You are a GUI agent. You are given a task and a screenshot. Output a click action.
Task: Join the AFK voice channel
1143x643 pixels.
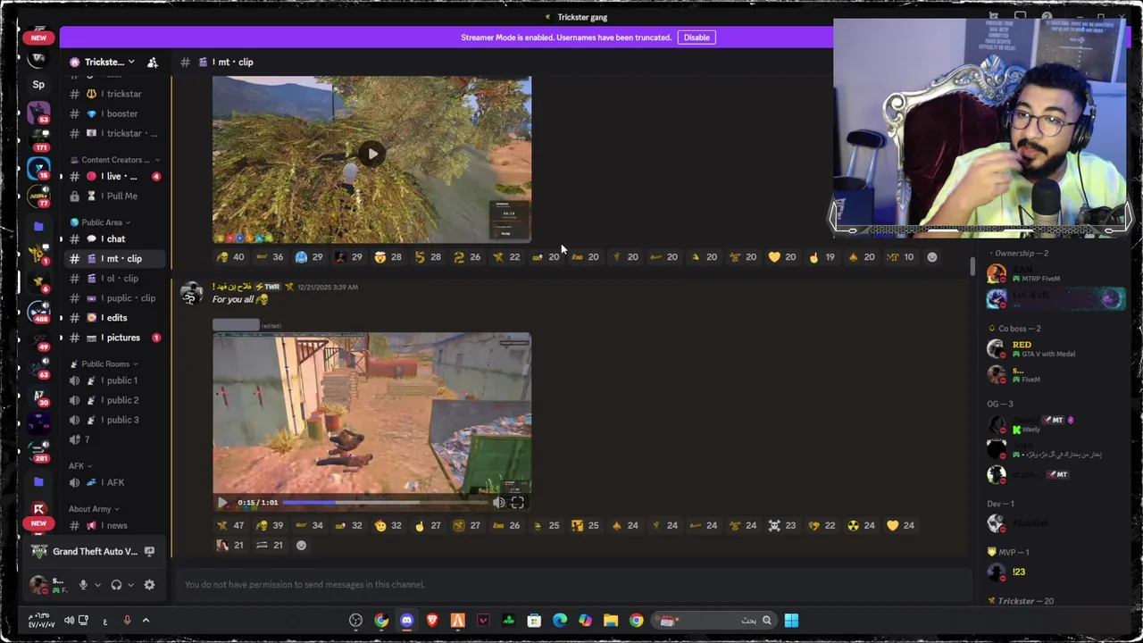(116, 482)
